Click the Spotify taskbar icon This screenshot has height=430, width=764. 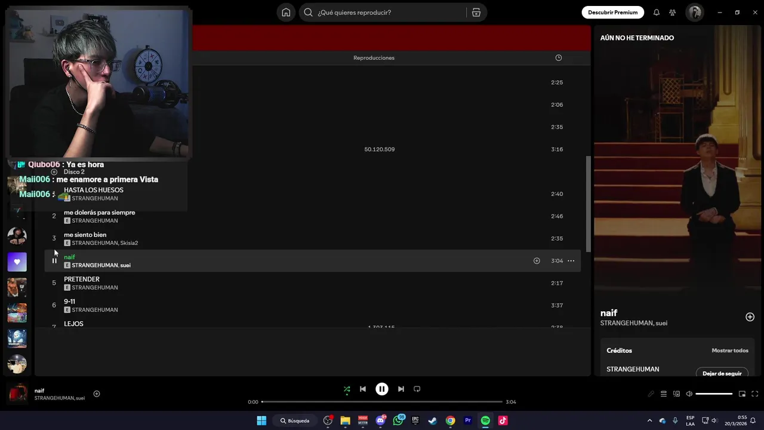485,420
